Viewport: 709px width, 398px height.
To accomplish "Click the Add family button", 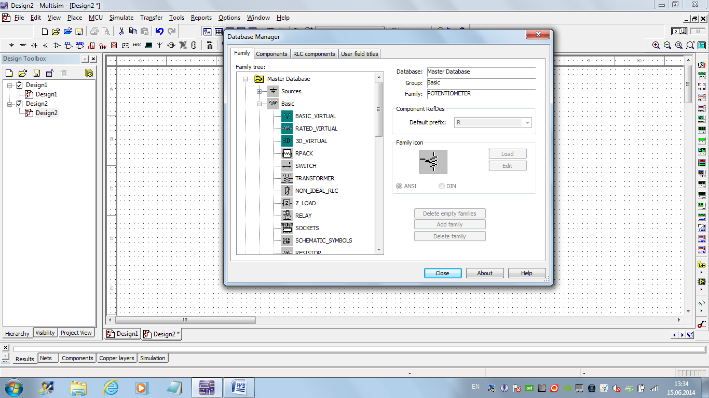I will [x=449, y=224].
